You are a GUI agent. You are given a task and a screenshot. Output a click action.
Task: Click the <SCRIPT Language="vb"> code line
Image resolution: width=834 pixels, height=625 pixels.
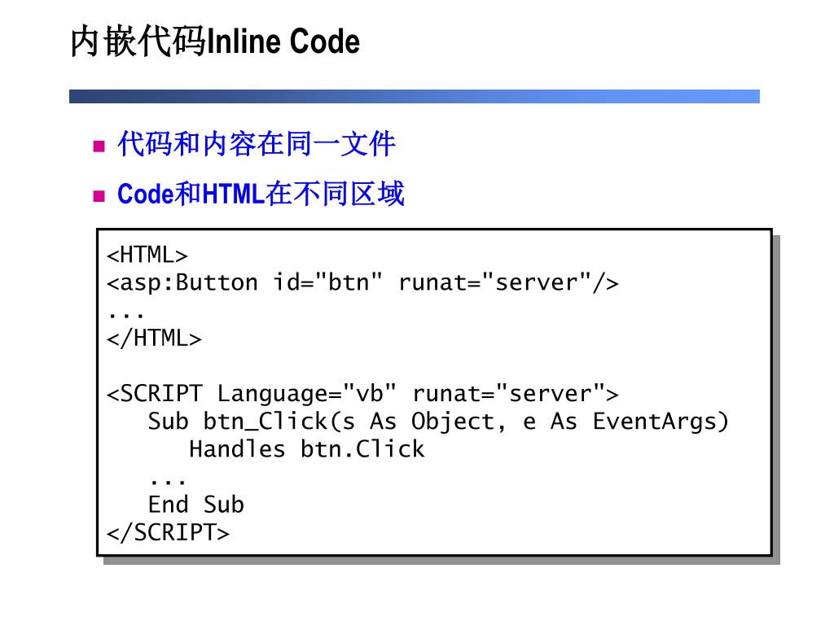click(362, 394)
